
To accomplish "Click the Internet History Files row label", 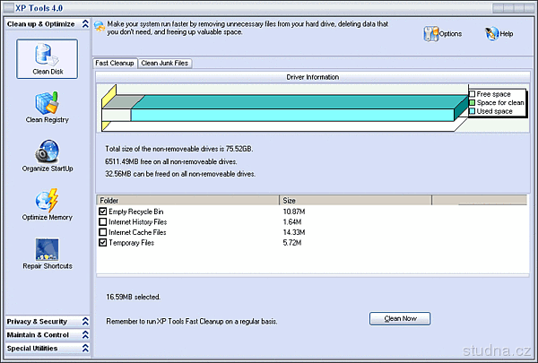I will pos(137,222).
